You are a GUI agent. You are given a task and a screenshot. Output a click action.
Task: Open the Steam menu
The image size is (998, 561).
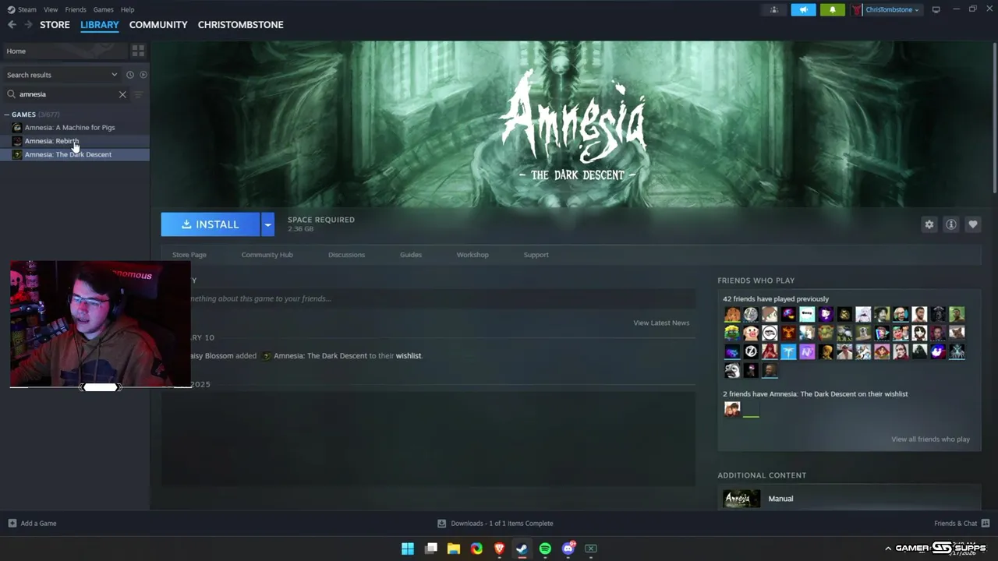pyautogui.click(x=27, y=9)
